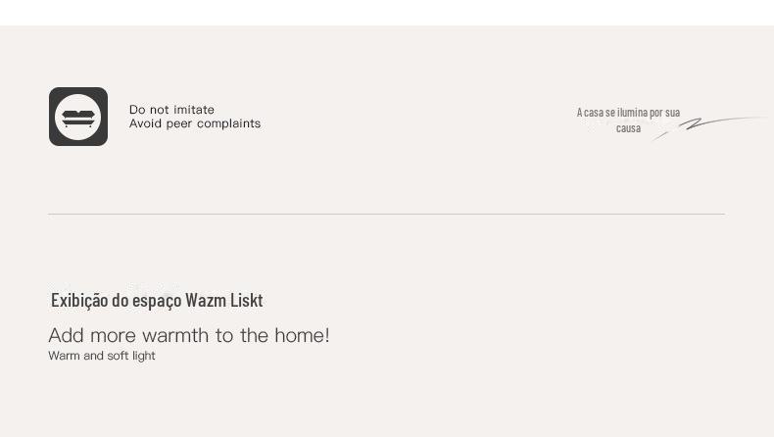
Task: Click the word "Exibição" in the heading
Action: 79,301
